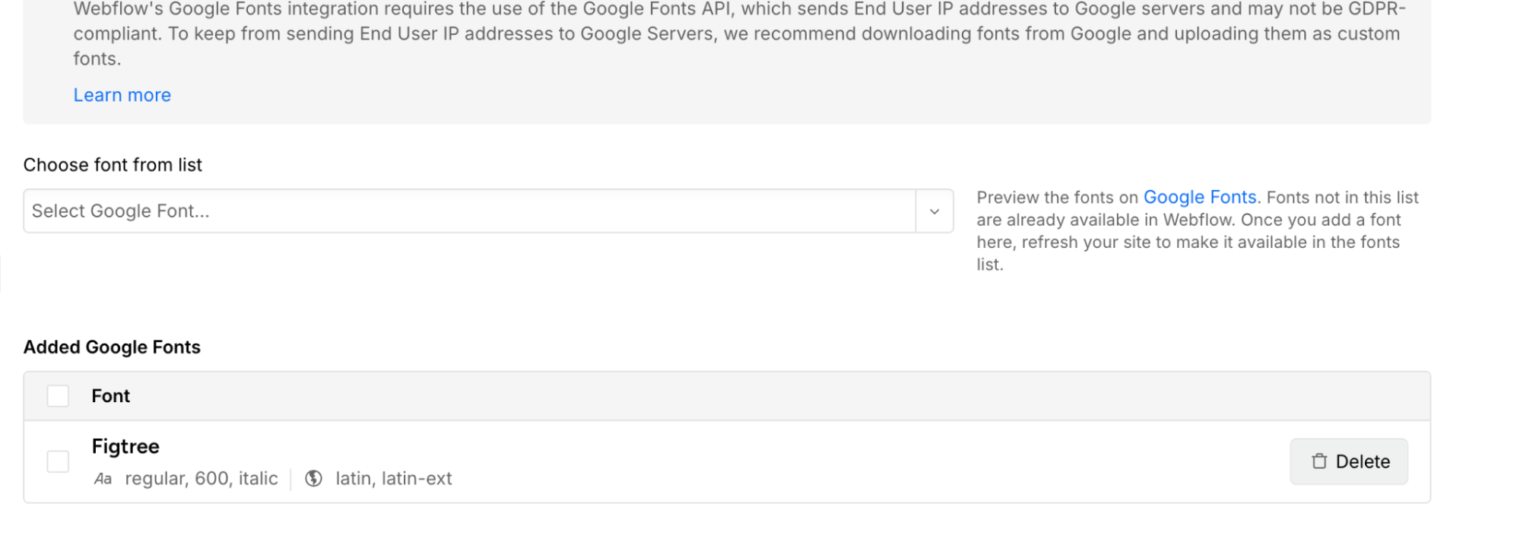Click the vertical divider between styles and subsets
Viewport: 1520px width, 542px height.
(x=291, y=479)
